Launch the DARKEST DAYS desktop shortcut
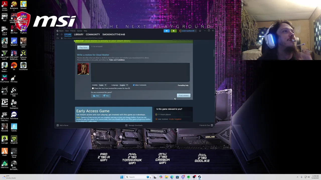 (23, 42)
